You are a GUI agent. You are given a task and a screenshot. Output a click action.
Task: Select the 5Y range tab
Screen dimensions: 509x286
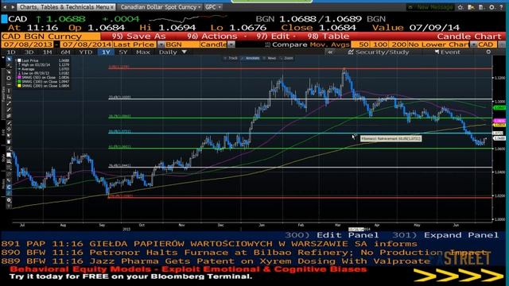pos(123,52)
